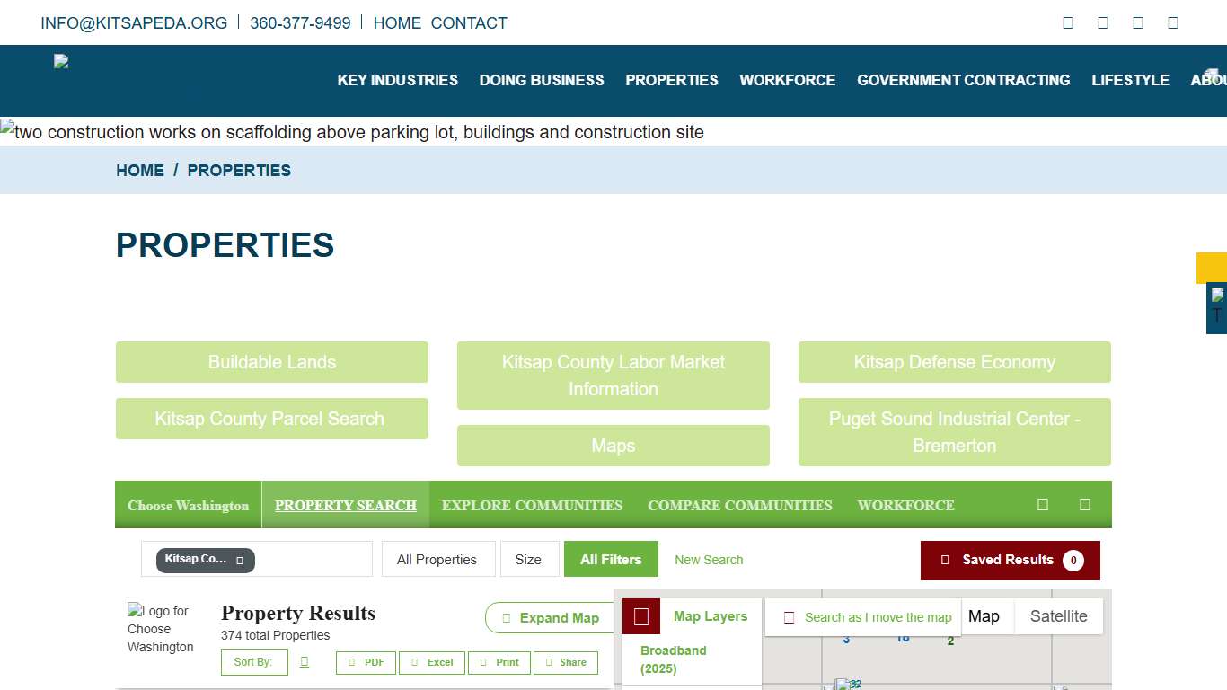
Task: Switch map view to Satellite
Action: pos(1058,616)
